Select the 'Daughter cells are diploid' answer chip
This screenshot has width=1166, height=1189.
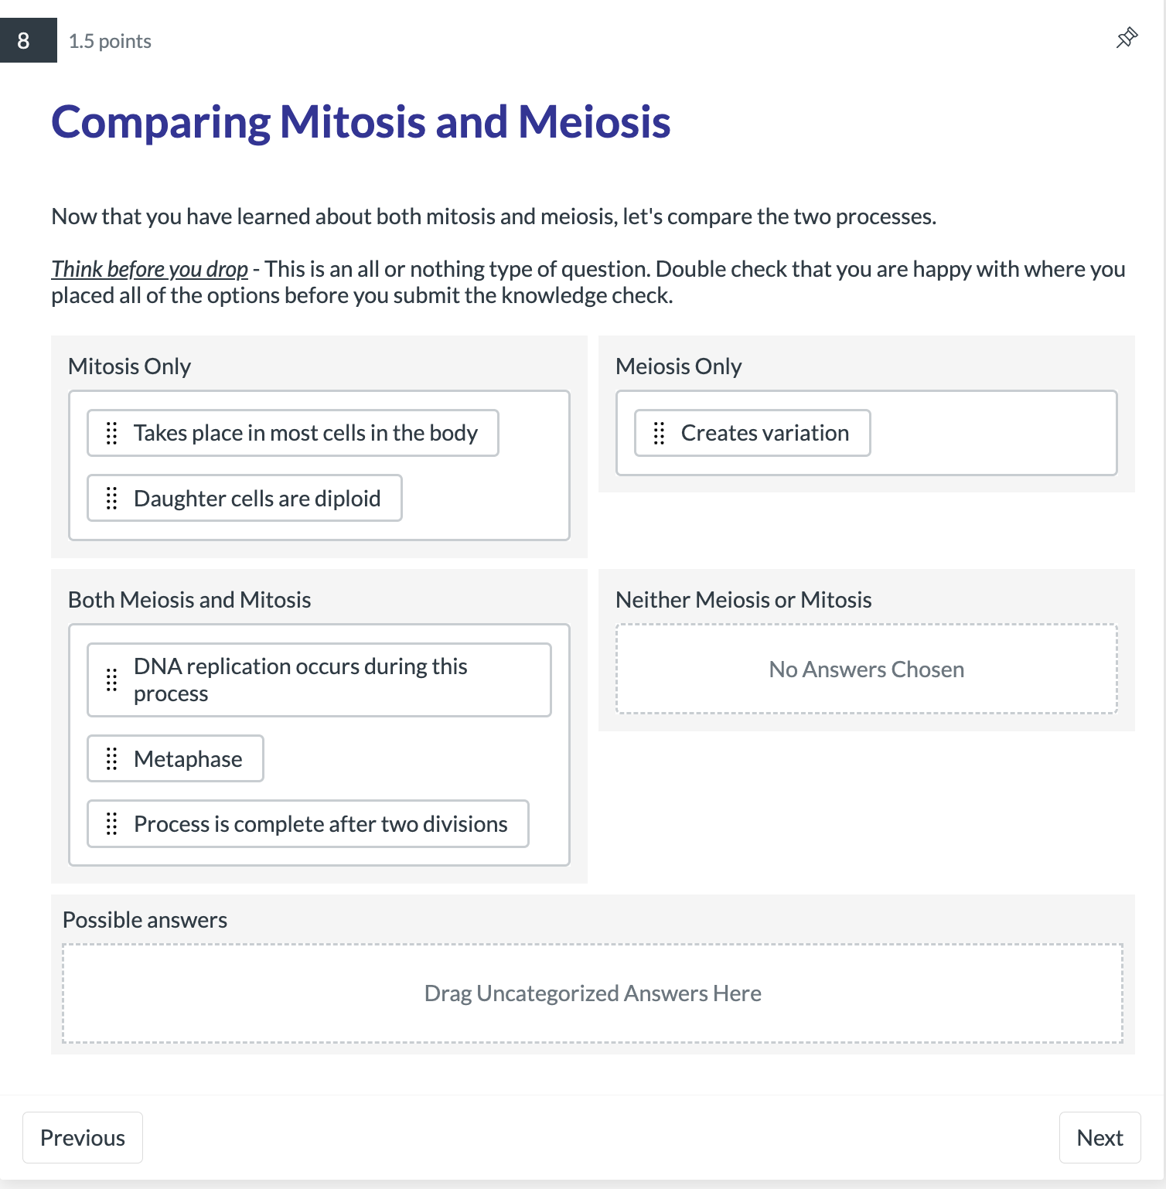pos(257,498)
